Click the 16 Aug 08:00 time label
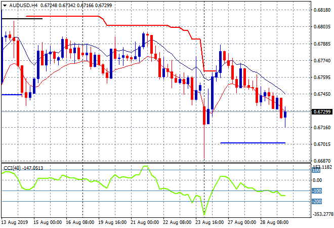334x228 pixels. 80,222
